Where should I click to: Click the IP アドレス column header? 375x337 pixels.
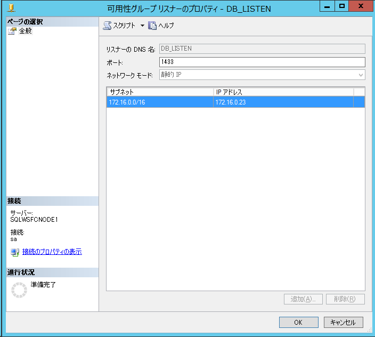point(283,92)
